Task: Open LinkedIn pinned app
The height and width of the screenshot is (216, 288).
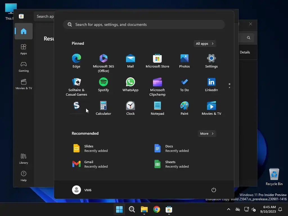Action: coord(211,85)
